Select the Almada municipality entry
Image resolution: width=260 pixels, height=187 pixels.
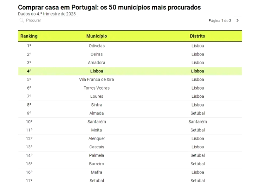tap(97, 113)
